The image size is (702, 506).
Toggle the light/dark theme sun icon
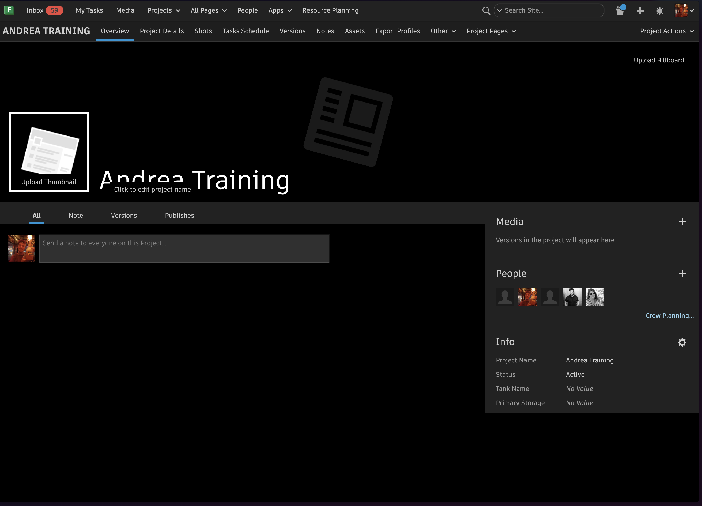660,11
